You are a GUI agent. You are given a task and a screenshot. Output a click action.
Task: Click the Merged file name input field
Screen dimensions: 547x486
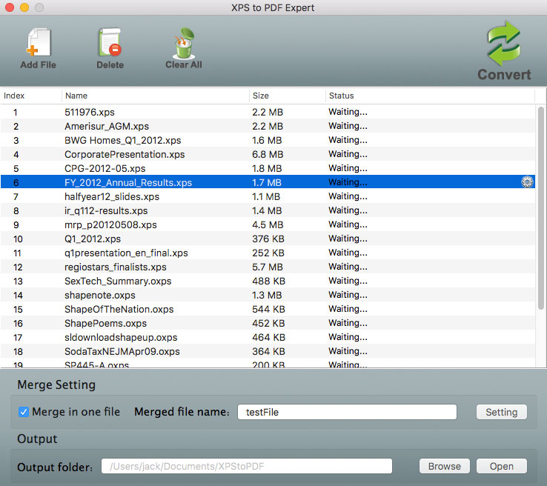click(x=347, y=412)
